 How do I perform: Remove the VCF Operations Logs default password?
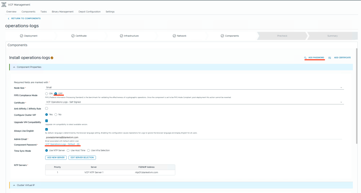coord(78,144)
